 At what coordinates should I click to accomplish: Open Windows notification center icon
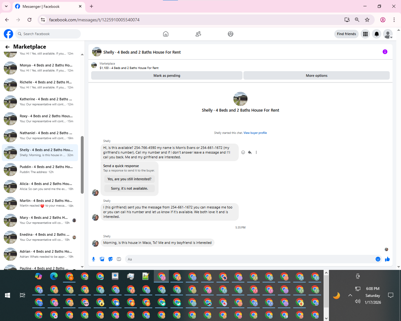(391, 295)
